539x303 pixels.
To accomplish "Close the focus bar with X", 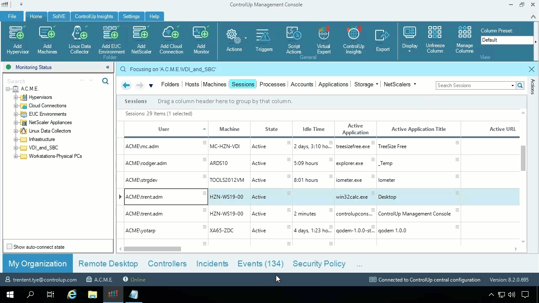I will point(531,69).
